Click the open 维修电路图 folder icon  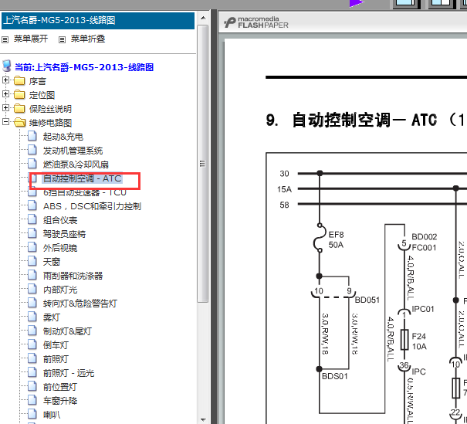pos(20,122)
